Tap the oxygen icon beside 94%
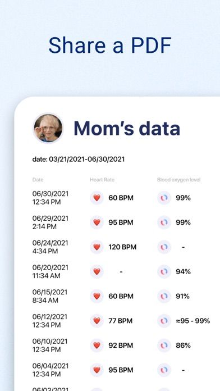This screenshot has width=220, height=391. point(164,271)
